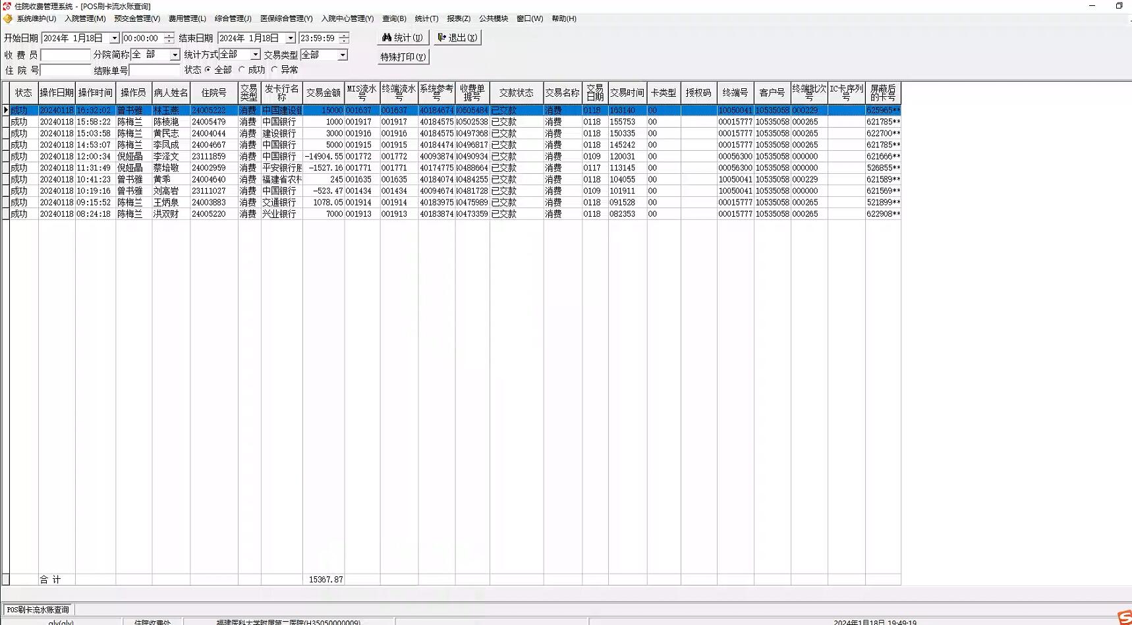1132x625 pixels.
Task: Open the 统计(T) menu
Action: pos(426,18)
